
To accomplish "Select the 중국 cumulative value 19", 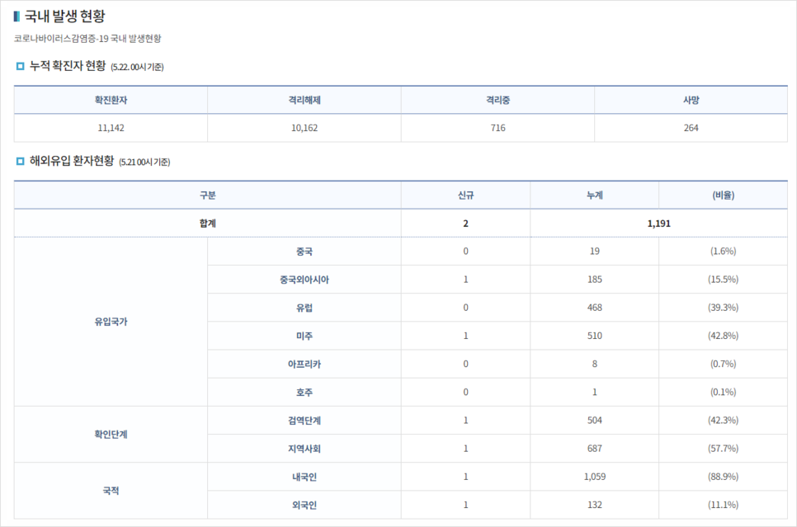I will [x=595, y=251].
